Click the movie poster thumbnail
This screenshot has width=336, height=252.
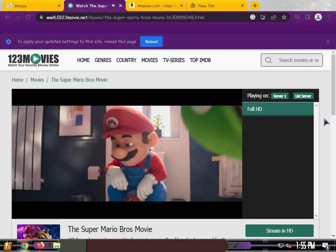[x=39, y=231]
